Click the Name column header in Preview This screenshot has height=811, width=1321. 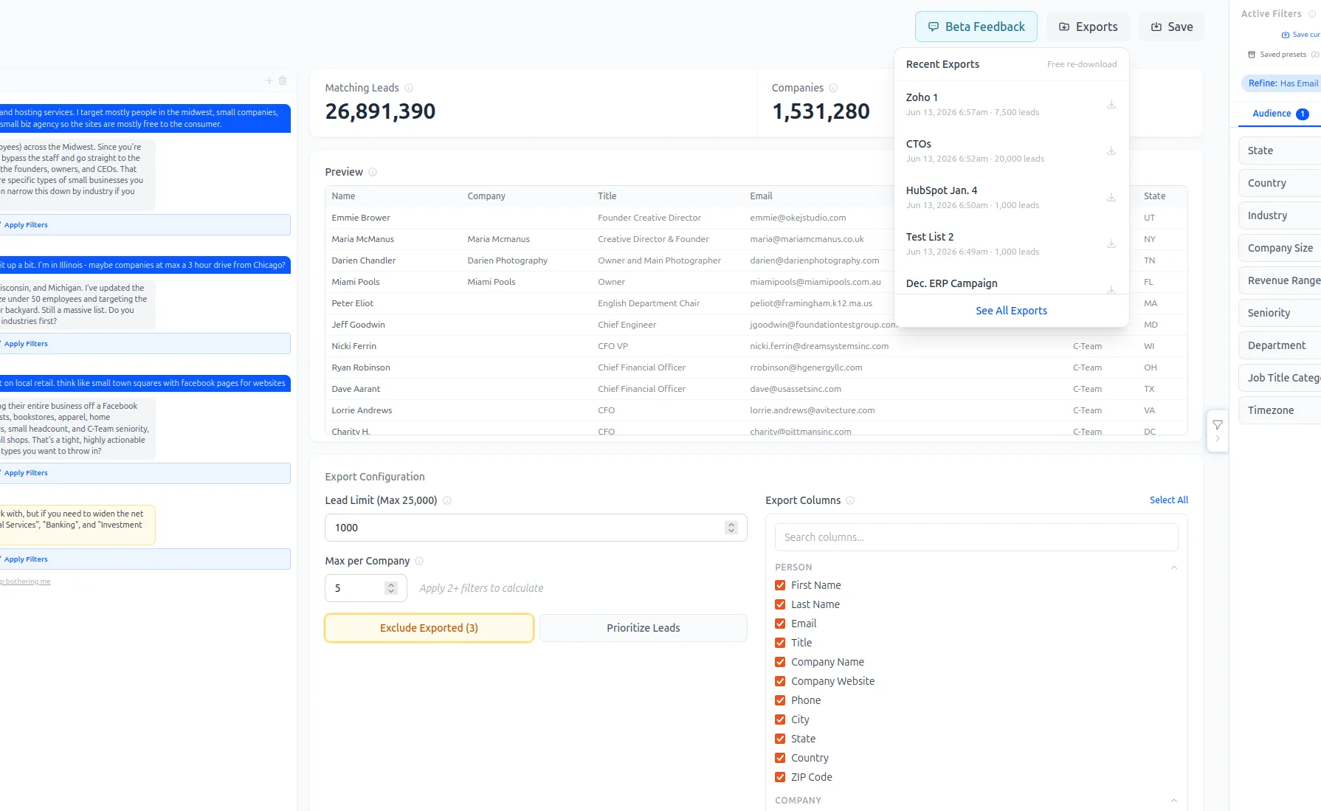(343, 196)
